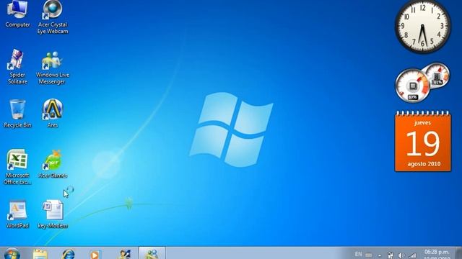
Task: Click the network signal tray icon
Action: tap(412, 255)
